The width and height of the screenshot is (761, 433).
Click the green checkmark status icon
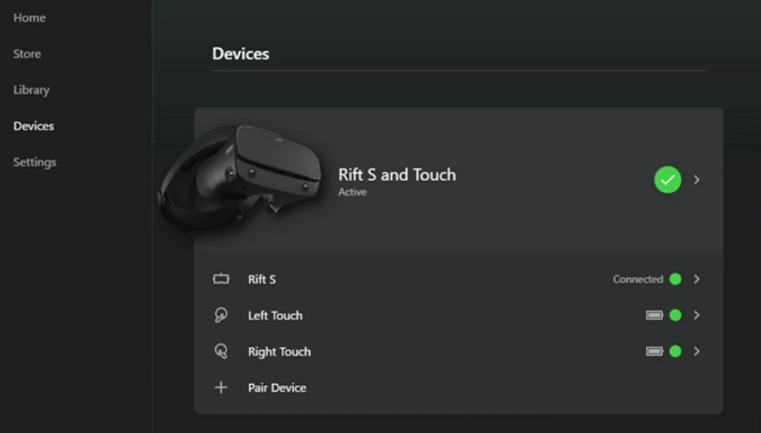tap(667, 180)
